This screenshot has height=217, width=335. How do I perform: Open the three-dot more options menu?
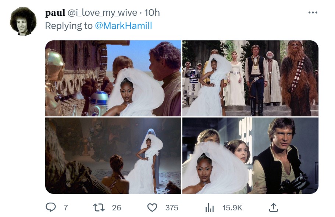(313, 13)
